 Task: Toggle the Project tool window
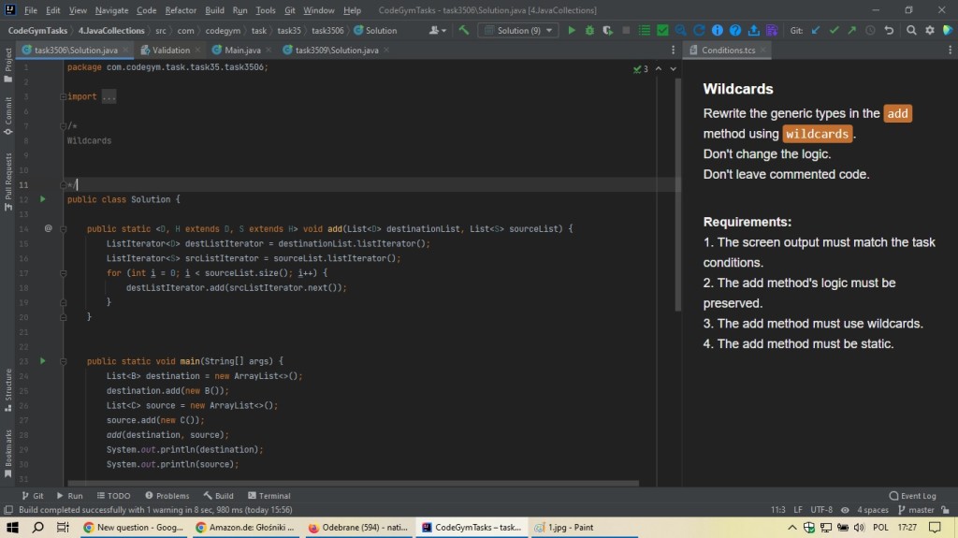pyautogui.click(x=8, y=59)
